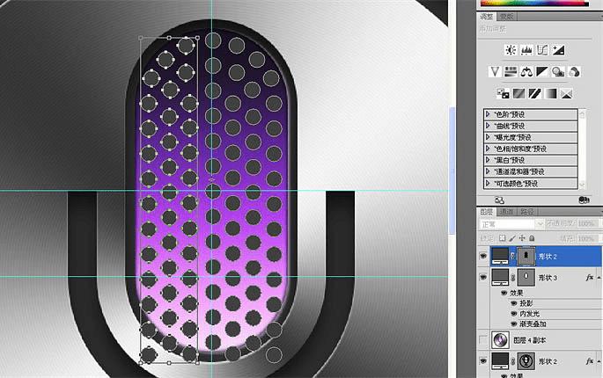Select the 图层 4 副本 layer name
The height and width of the screenshot is (378, 603).
click(x=529, y=340)
